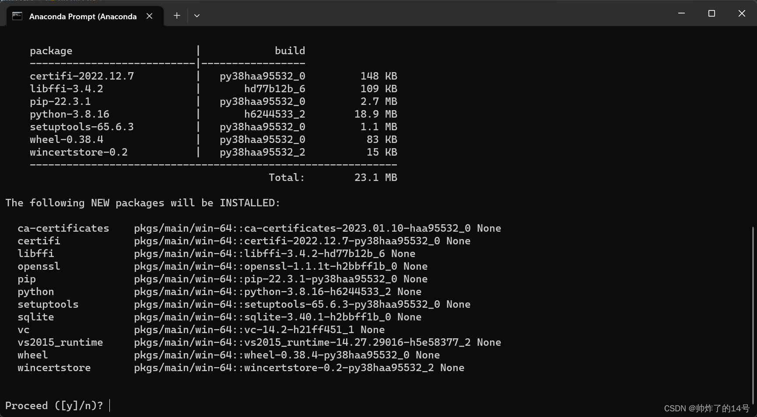
Task: Click the vs2015_runtime package entry
Action: 60,342
